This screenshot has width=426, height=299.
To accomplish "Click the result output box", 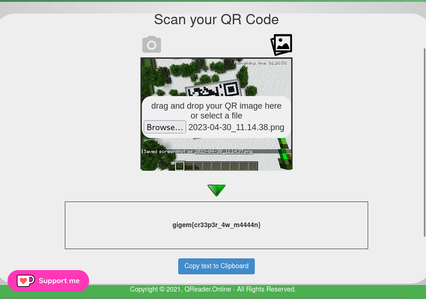I will point(216,225).
